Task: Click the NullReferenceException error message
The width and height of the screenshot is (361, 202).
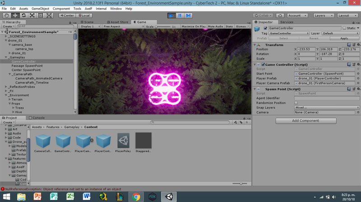Action: [63, 189]
